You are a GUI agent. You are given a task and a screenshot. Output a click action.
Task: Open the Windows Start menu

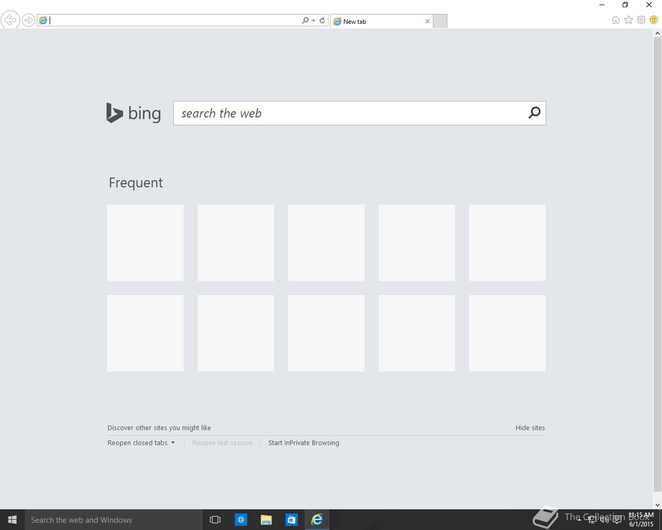click(12, 520)
